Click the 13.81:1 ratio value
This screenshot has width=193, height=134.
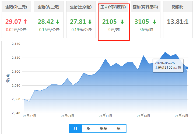click(178, 22)
